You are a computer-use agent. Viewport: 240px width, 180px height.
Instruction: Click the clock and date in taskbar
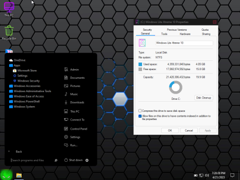point(218,175)
